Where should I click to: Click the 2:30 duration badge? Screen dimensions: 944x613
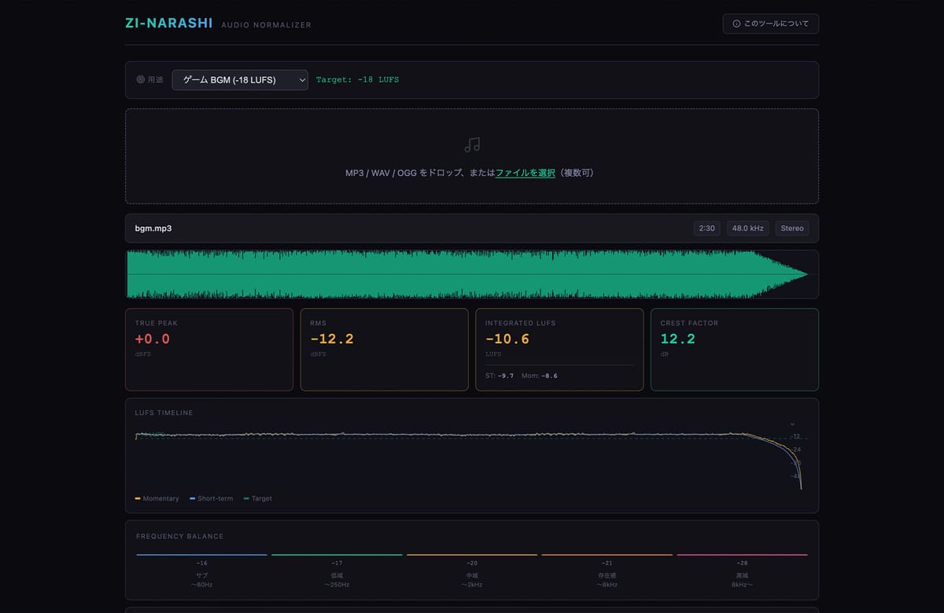tap(707, 229)
